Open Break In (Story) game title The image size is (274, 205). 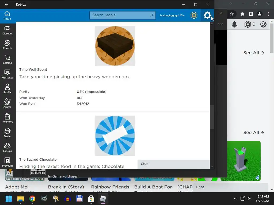click(66, 187)
